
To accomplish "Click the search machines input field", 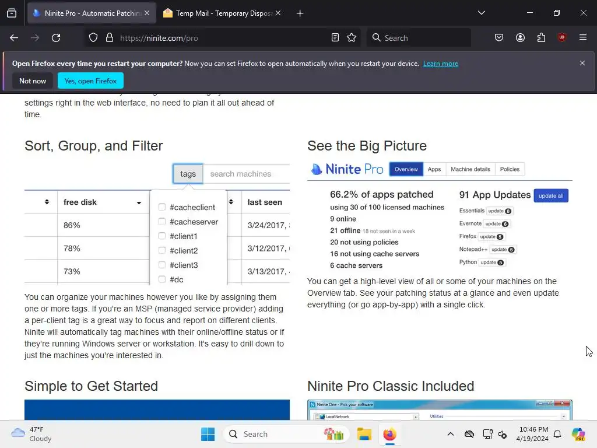I will tap(247, 174).
